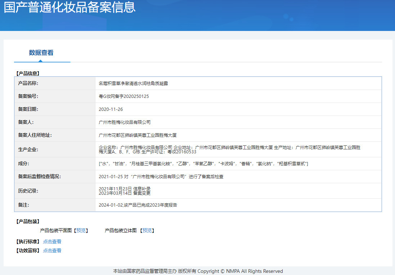Select product name 名蔻积雪草净澈清透水润祛角质凝露
The height and width of the screenshot is (275, 395).
pos(133,84)
